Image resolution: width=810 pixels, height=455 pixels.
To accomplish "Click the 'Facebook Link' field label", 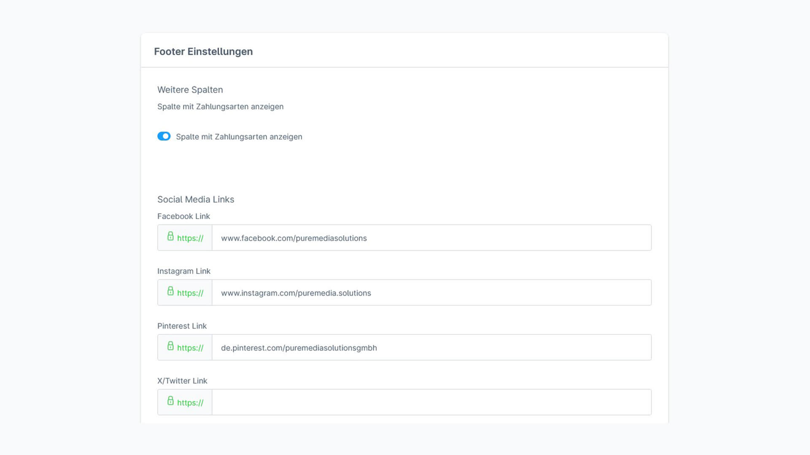I will (184, 216).
